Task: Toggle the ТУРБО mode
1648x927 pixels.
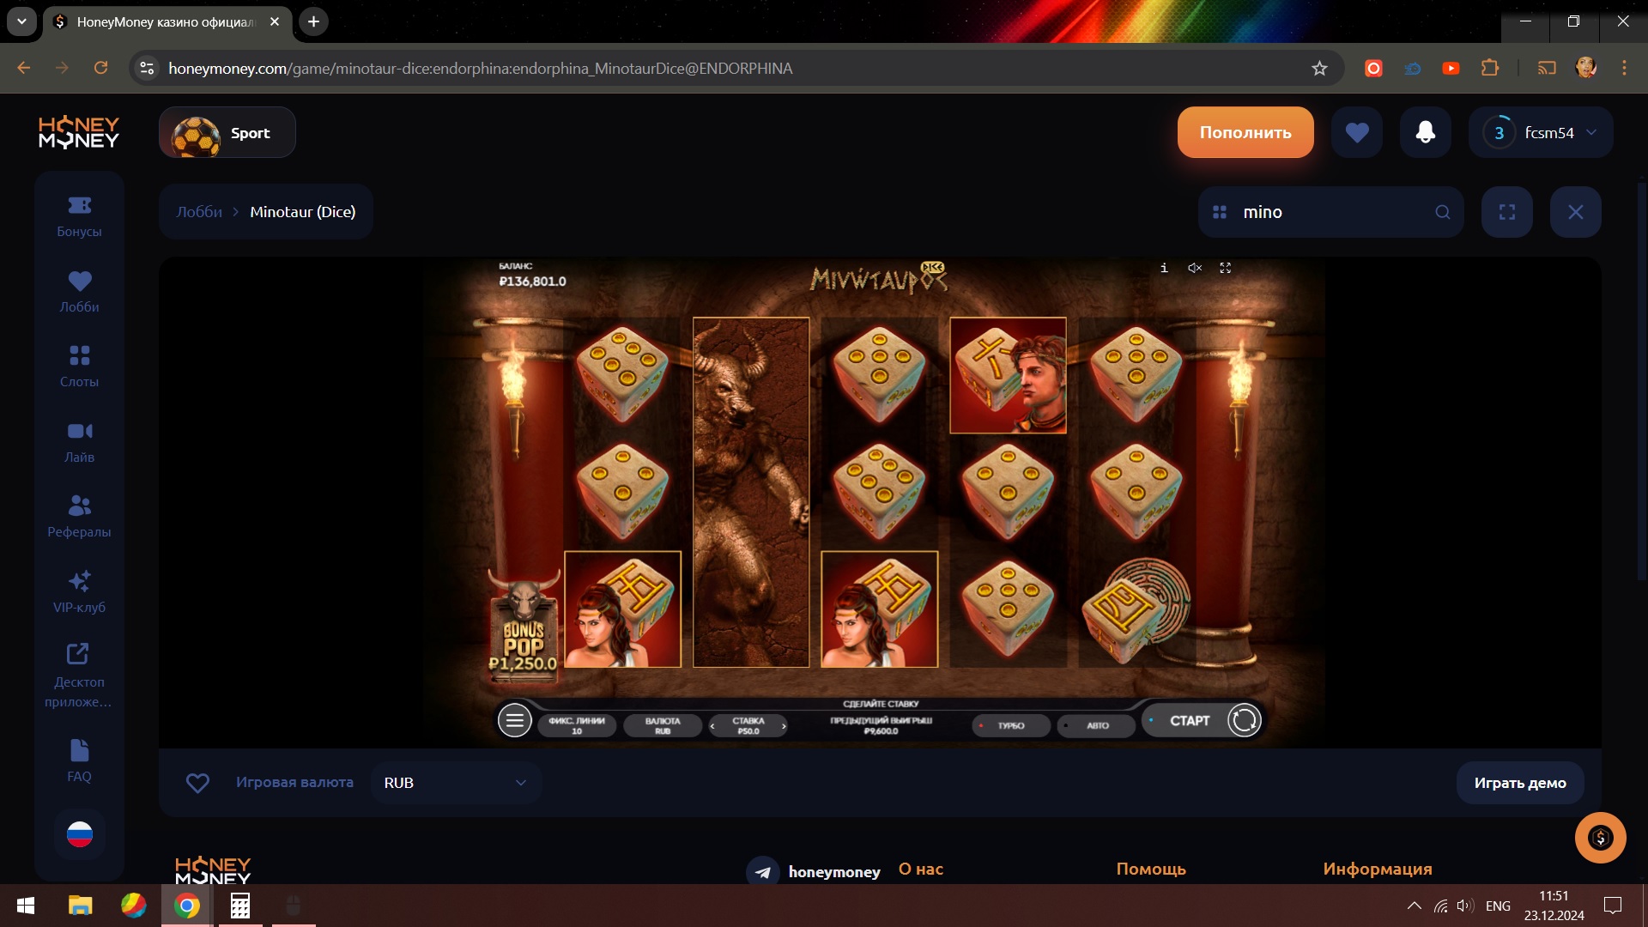Action: 1010,725
